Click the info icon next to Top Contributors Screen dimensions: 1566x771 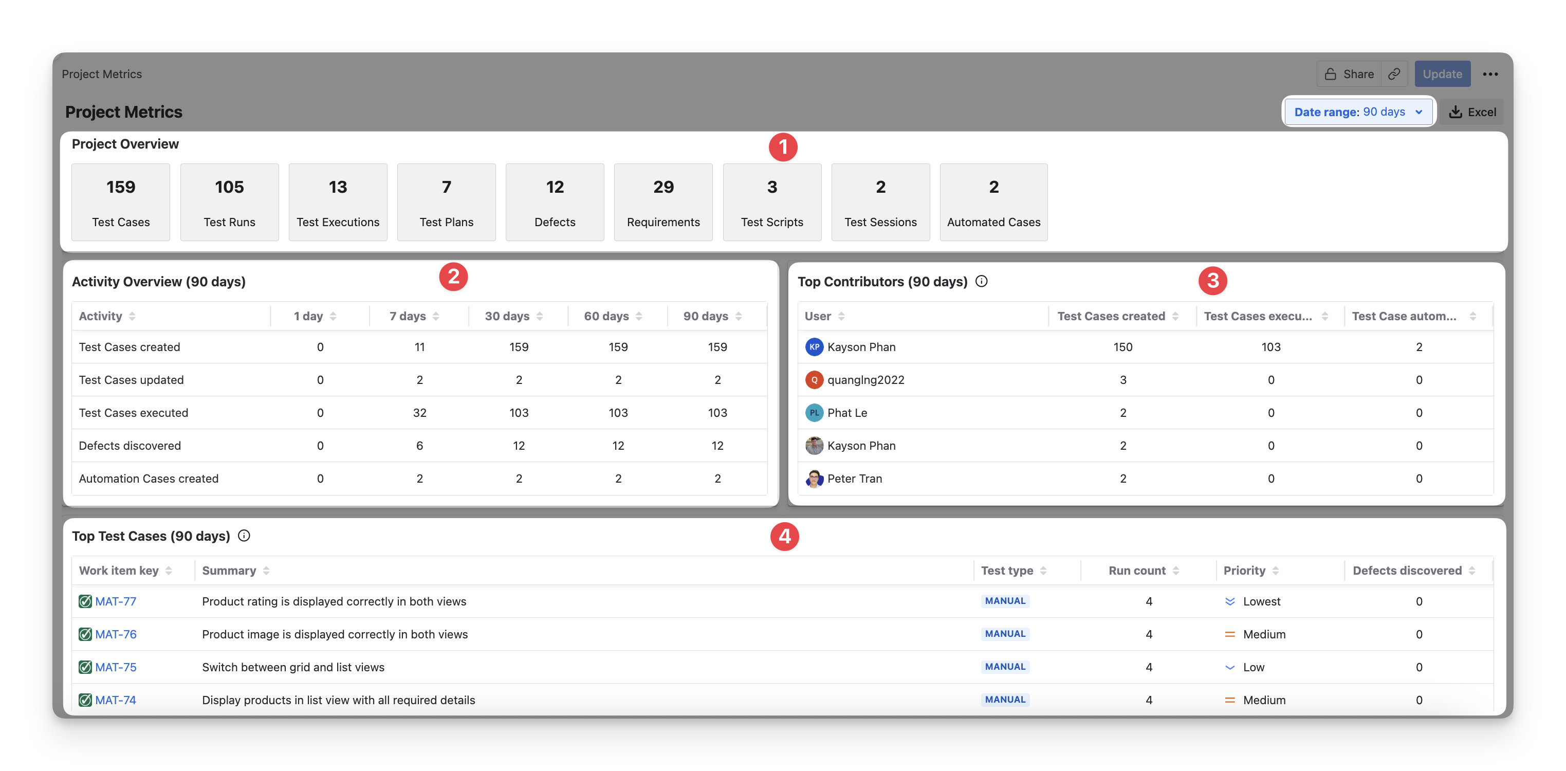coord(981,281)
